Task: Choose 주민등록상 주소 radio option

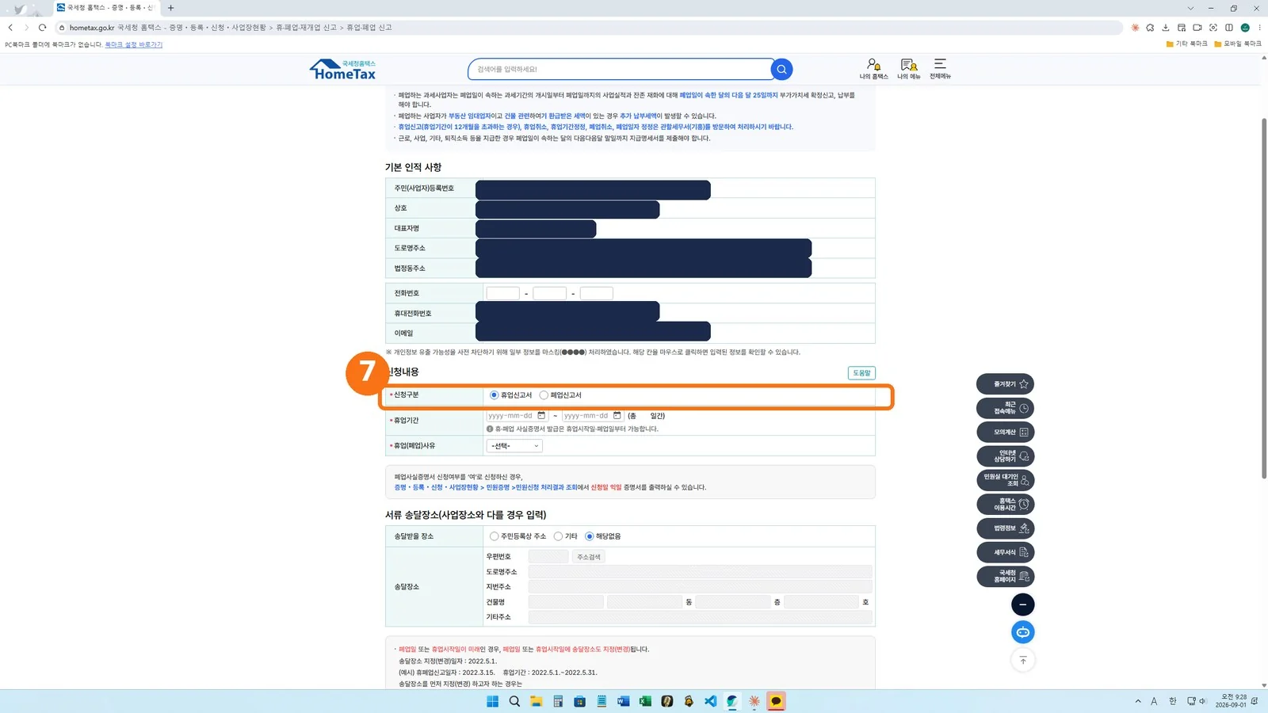Action: coord(495,536)
